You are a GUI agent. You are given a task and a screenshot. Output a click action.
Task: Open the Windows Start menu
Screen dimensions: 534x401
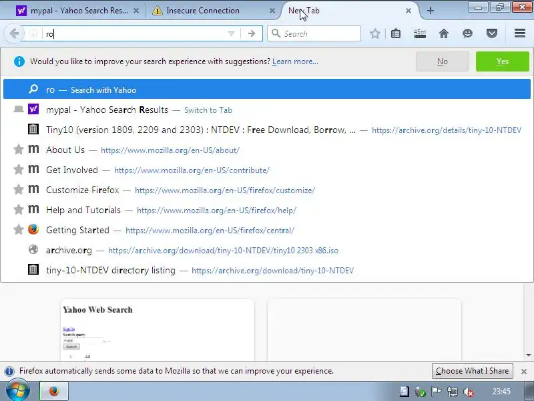click(18, 391)
